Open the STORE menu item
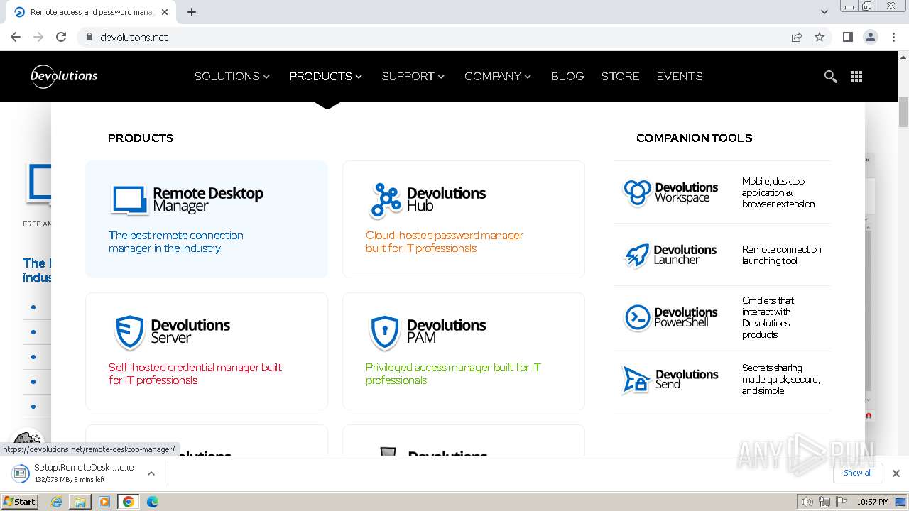The image size is (909, 511). [x=620, y=77]
